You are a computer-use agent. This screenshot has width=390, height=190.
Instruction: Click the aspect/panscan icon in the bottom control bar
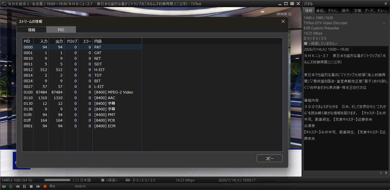point(4,186)
